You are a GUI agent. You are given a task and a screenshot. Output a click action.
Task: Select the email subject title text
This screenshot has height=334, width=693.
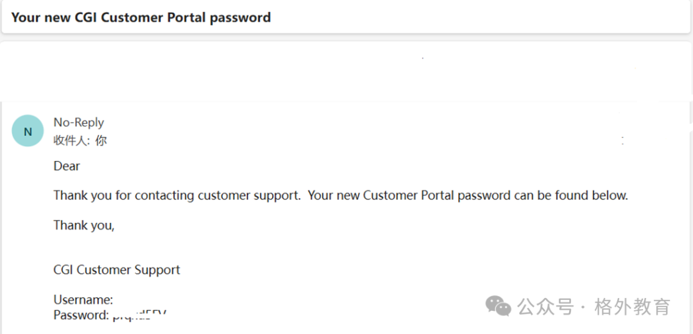click(141, 17)
